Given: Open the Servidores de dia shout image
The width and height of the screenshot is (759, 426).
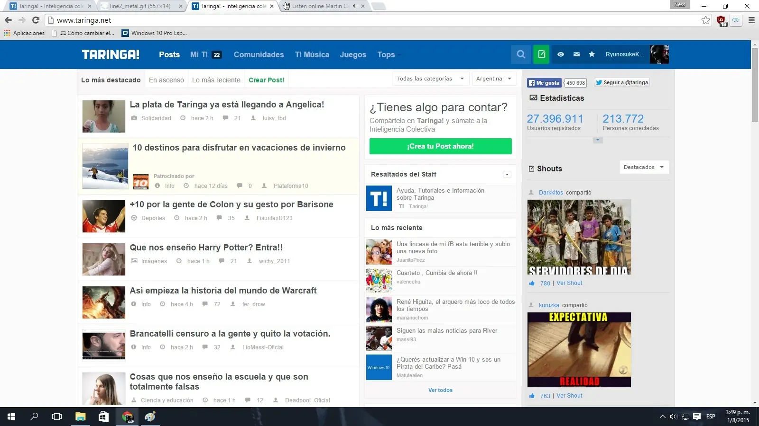Looking at the screenshot, I should click(x=579, y=237).
